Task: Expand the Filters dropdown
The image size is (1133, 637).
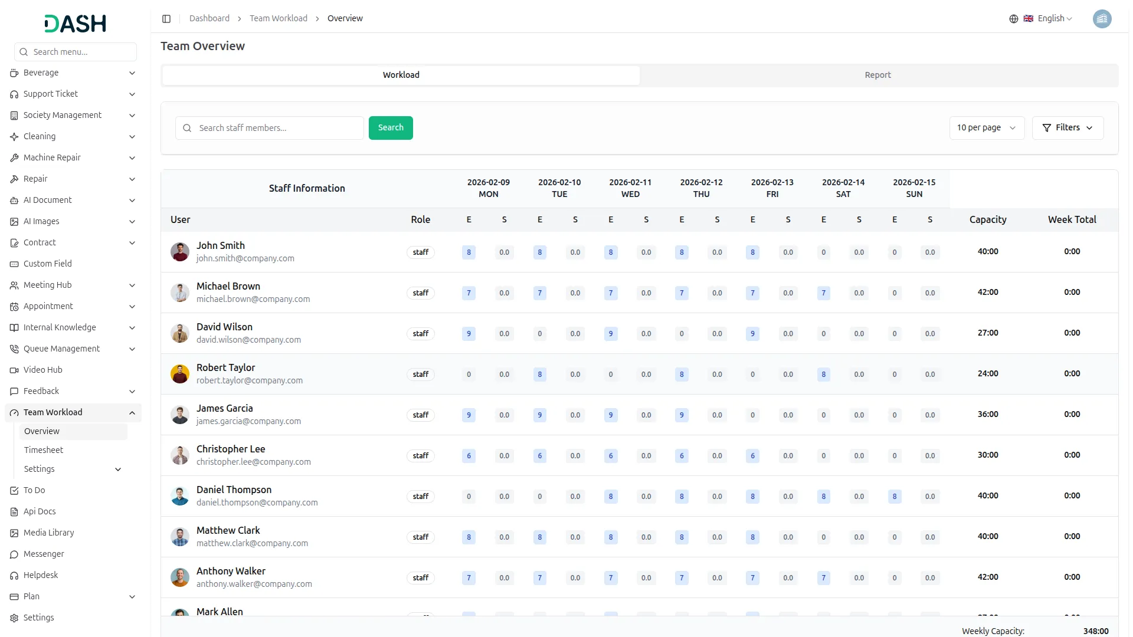Action: [1067, 128]
